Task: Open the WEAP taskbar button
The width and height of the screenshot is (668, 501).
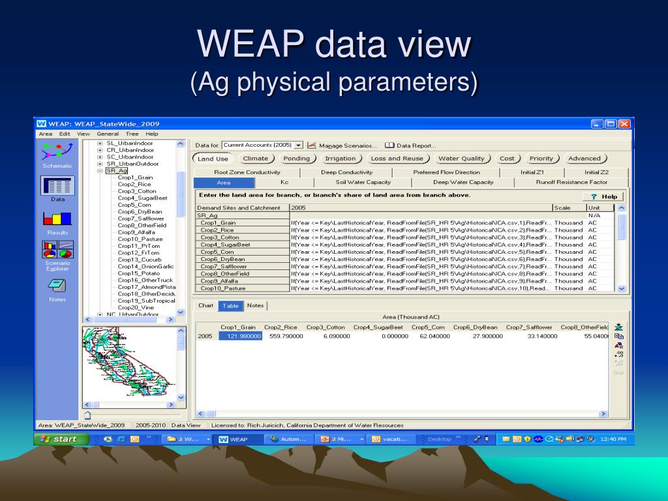Action: tap(237, 439)
